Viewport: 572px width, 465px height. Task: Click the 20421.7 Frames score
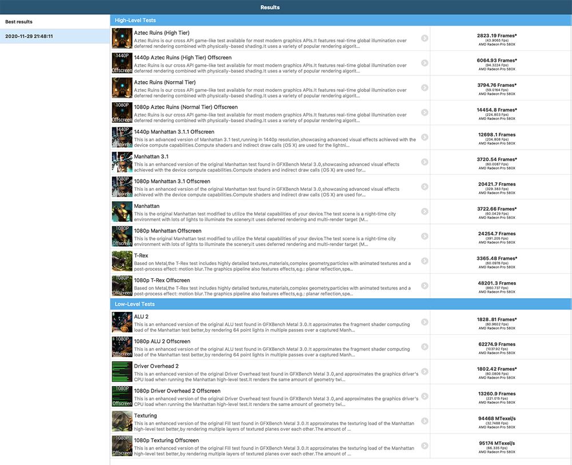497,185
